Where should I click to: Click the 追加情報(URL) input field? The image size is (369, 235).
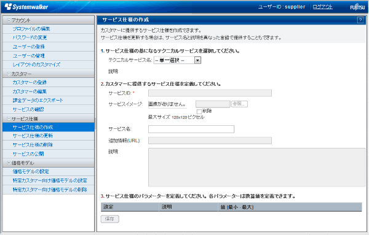tap(210, 141)
